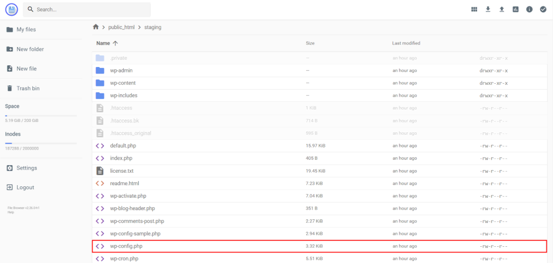The image size is (553, 263).
Task: Click the 15.97 KiB size value
Action: point(315,146)
